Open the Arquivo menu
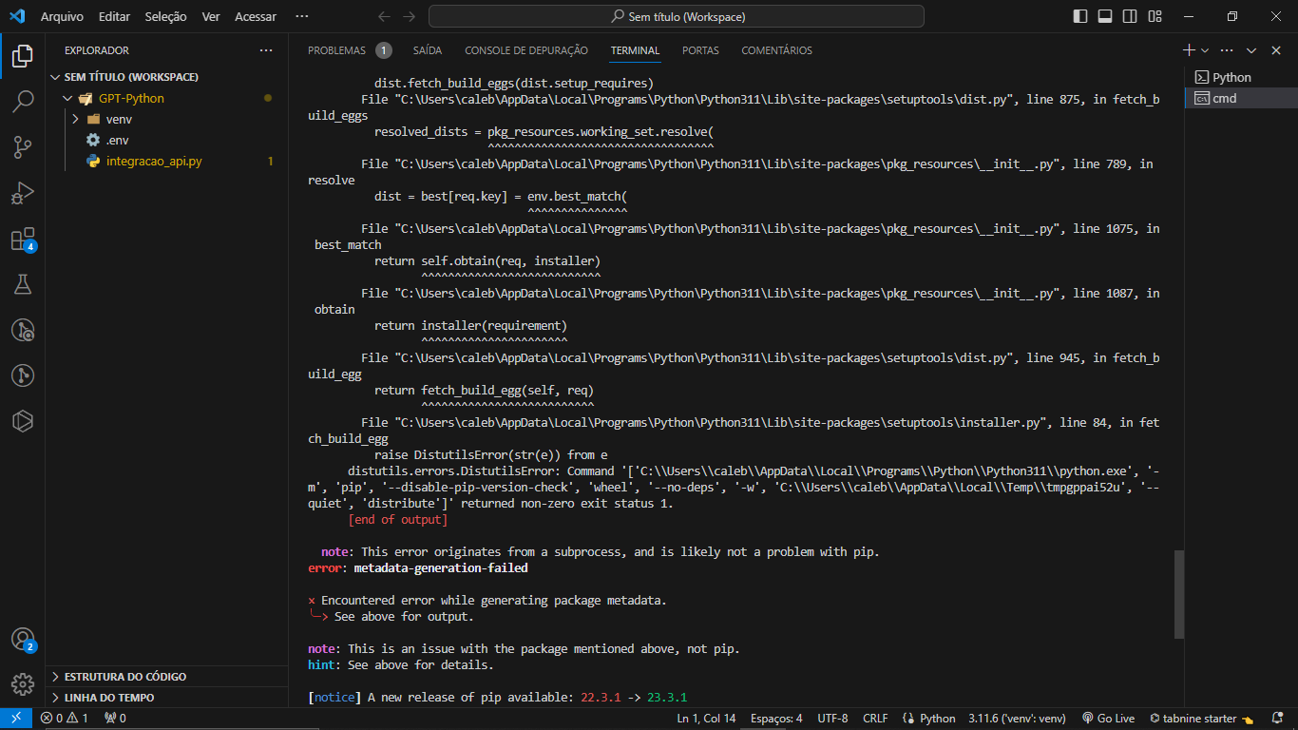The width and height of the screenshot is (1298, 730). coord(62,16)
